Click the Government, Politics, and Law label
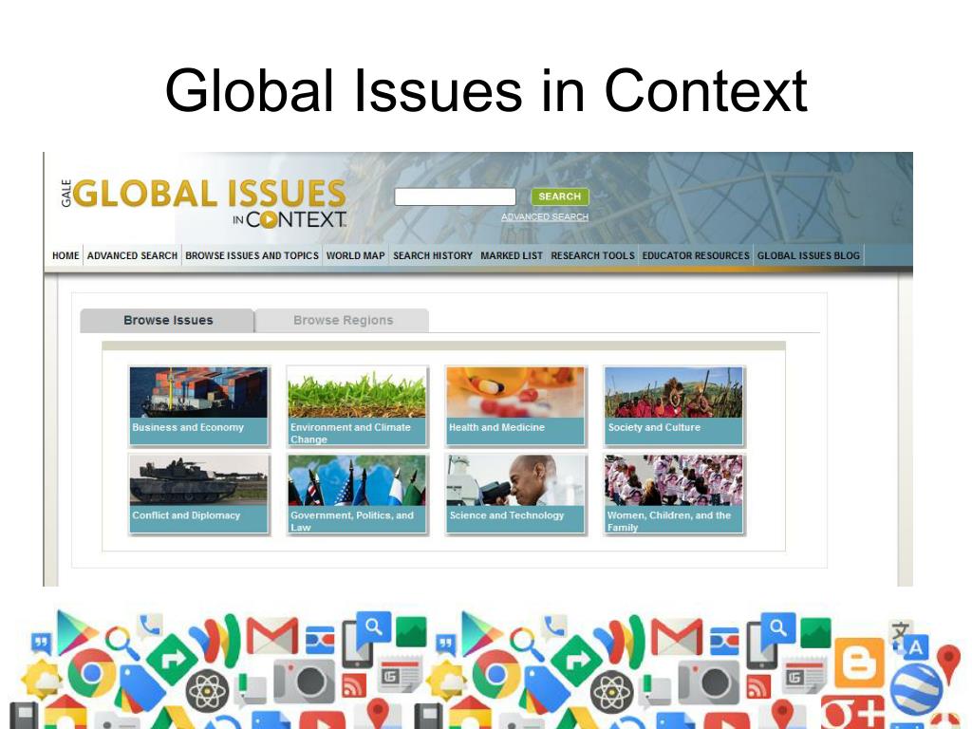Image resolution: width=972 pixels, height=729 pixels. [352, 521]
